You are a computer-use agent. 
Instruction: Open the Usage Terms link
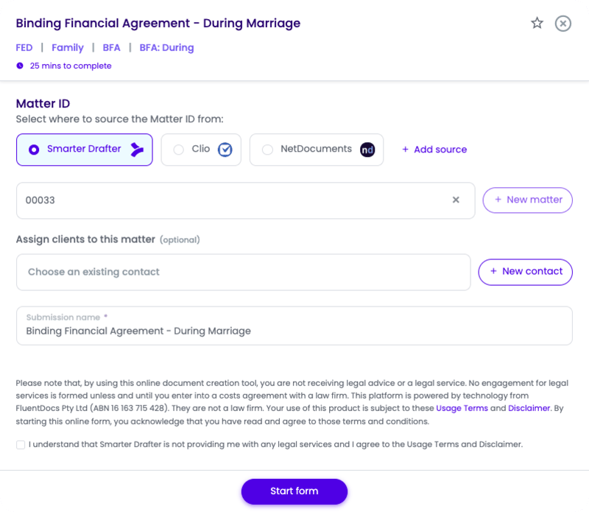pos(461,408)
